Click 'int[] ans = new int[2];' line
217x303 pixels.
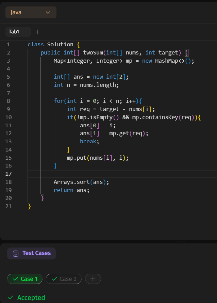click(91, 77)
